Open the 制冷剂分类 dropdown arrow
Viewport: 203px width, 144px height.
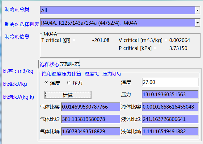point(197,10)
